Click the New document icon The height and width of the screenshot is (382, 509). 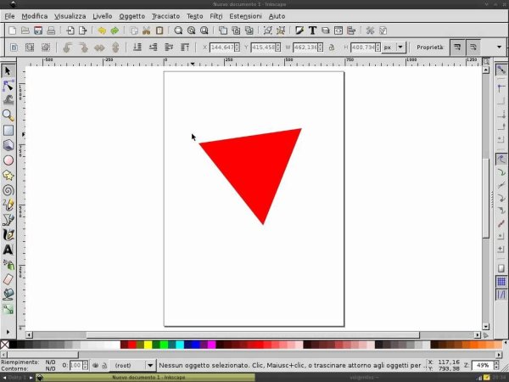click(13, 31)
